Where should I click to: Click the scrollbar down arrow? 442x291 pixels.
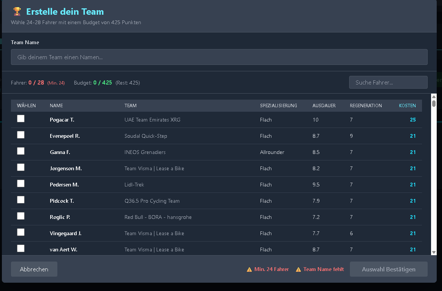(x=434, y=252)
